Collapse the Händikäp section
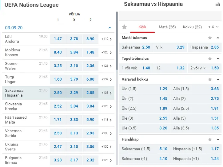Image resolution: width=223 pixels, height=167 pixels. [218, 139]
